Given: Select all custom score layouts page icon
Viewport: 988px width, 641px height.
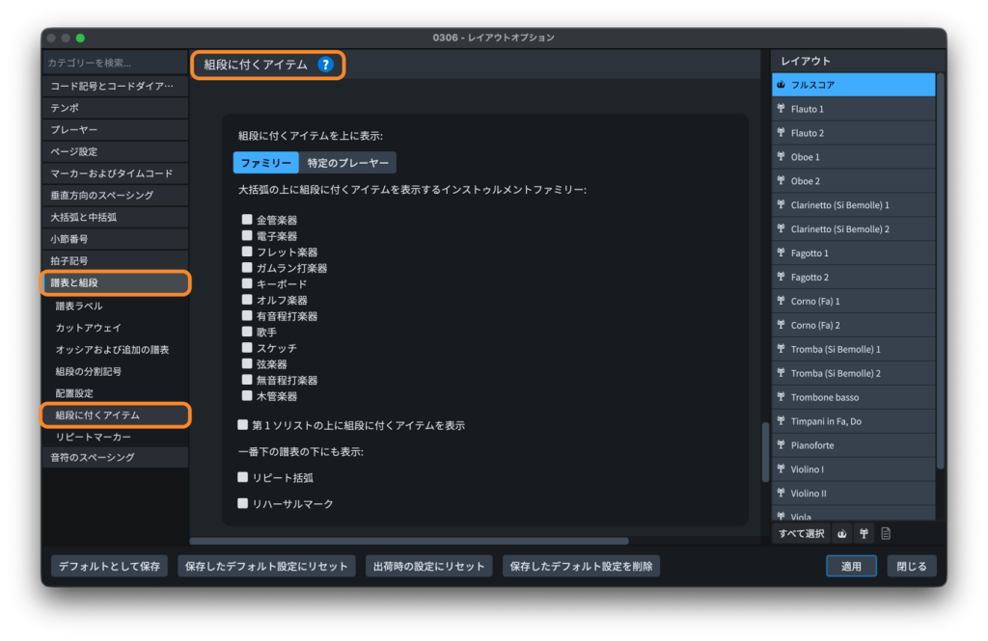Looking at the screenshot, I should [886, 533].
